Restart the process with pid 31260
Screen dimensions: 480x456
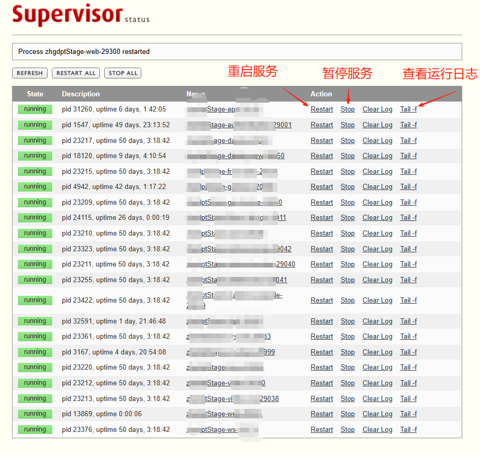[321, 109]
